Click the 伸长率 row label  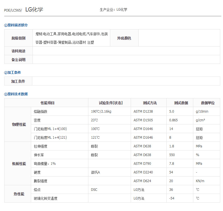pyautogui.click(x=39, y=155)
